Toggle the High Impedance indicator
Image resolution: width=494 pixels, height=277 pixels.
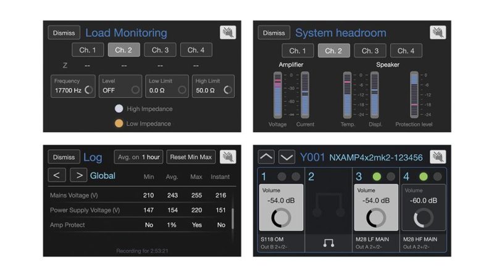[x=119, y=109]
